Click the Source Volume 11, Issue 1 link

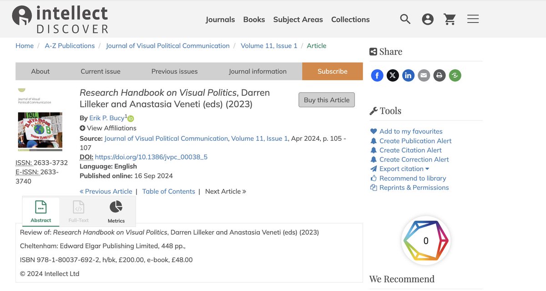(x=259, y=138)
